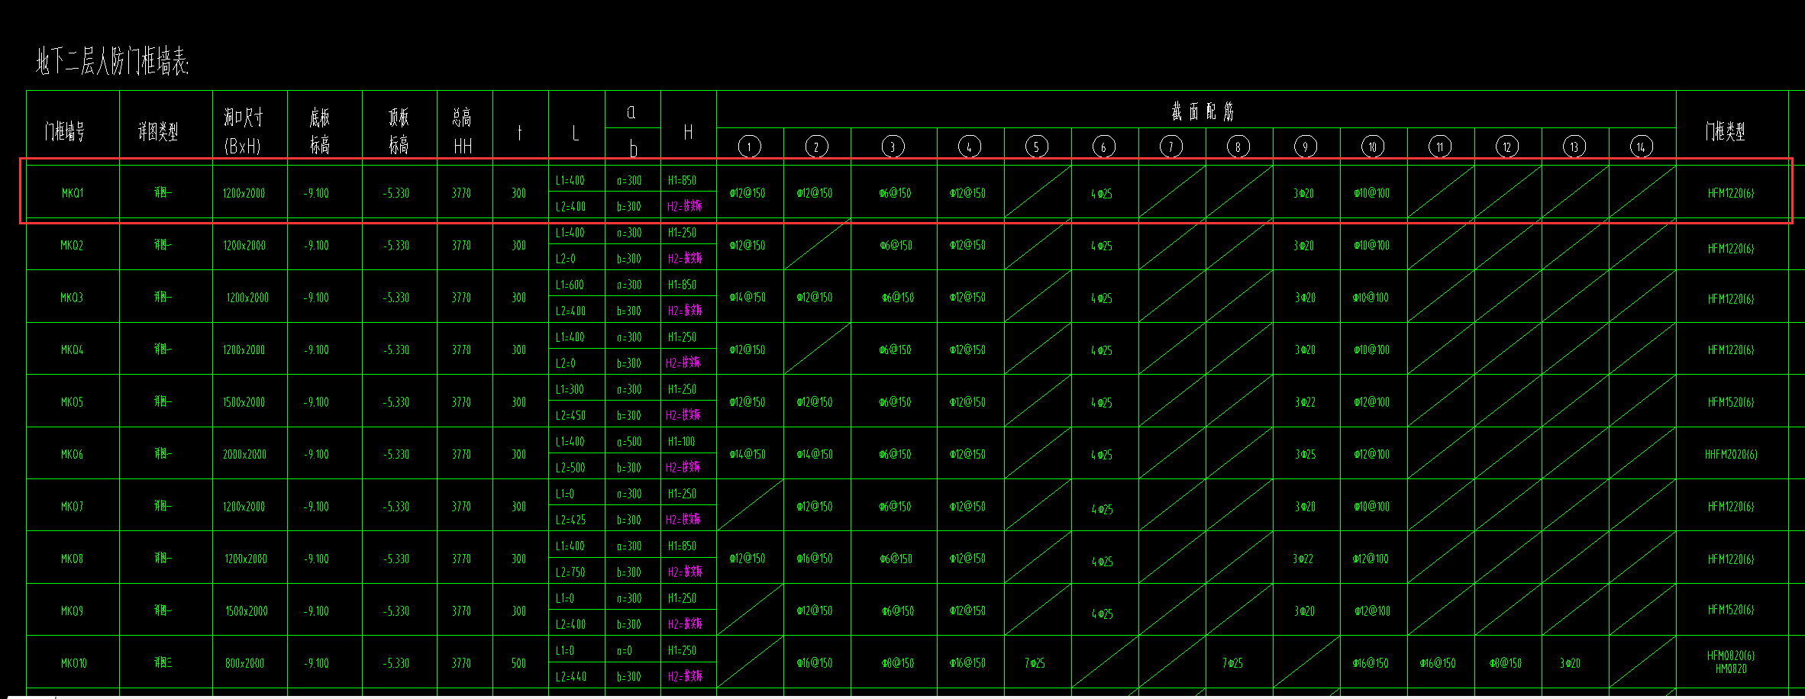Click the L2=450 value in MKQ5 row

point(570,415)
